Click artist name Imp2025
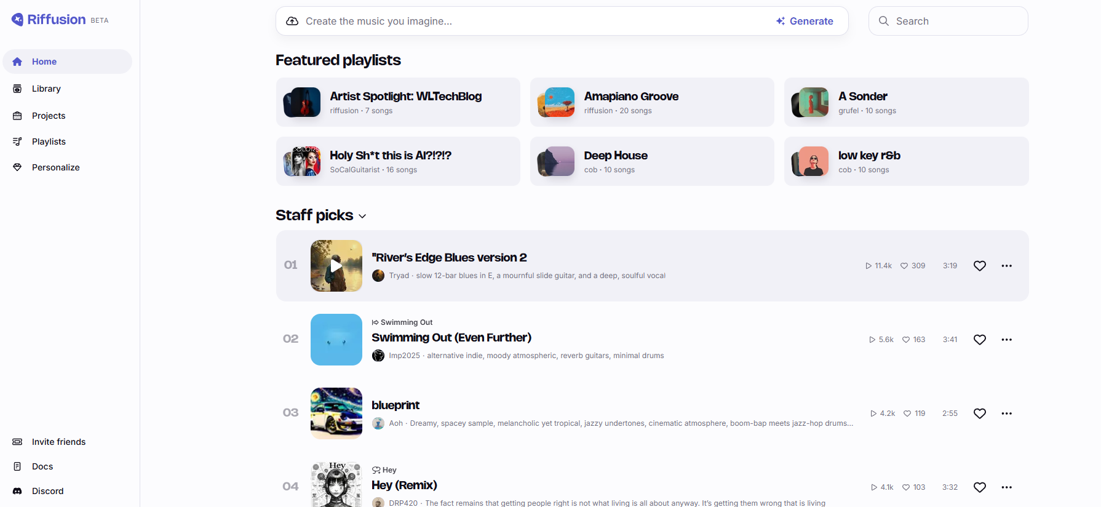This screenshot has width=1101, height=507. point(405,356)
